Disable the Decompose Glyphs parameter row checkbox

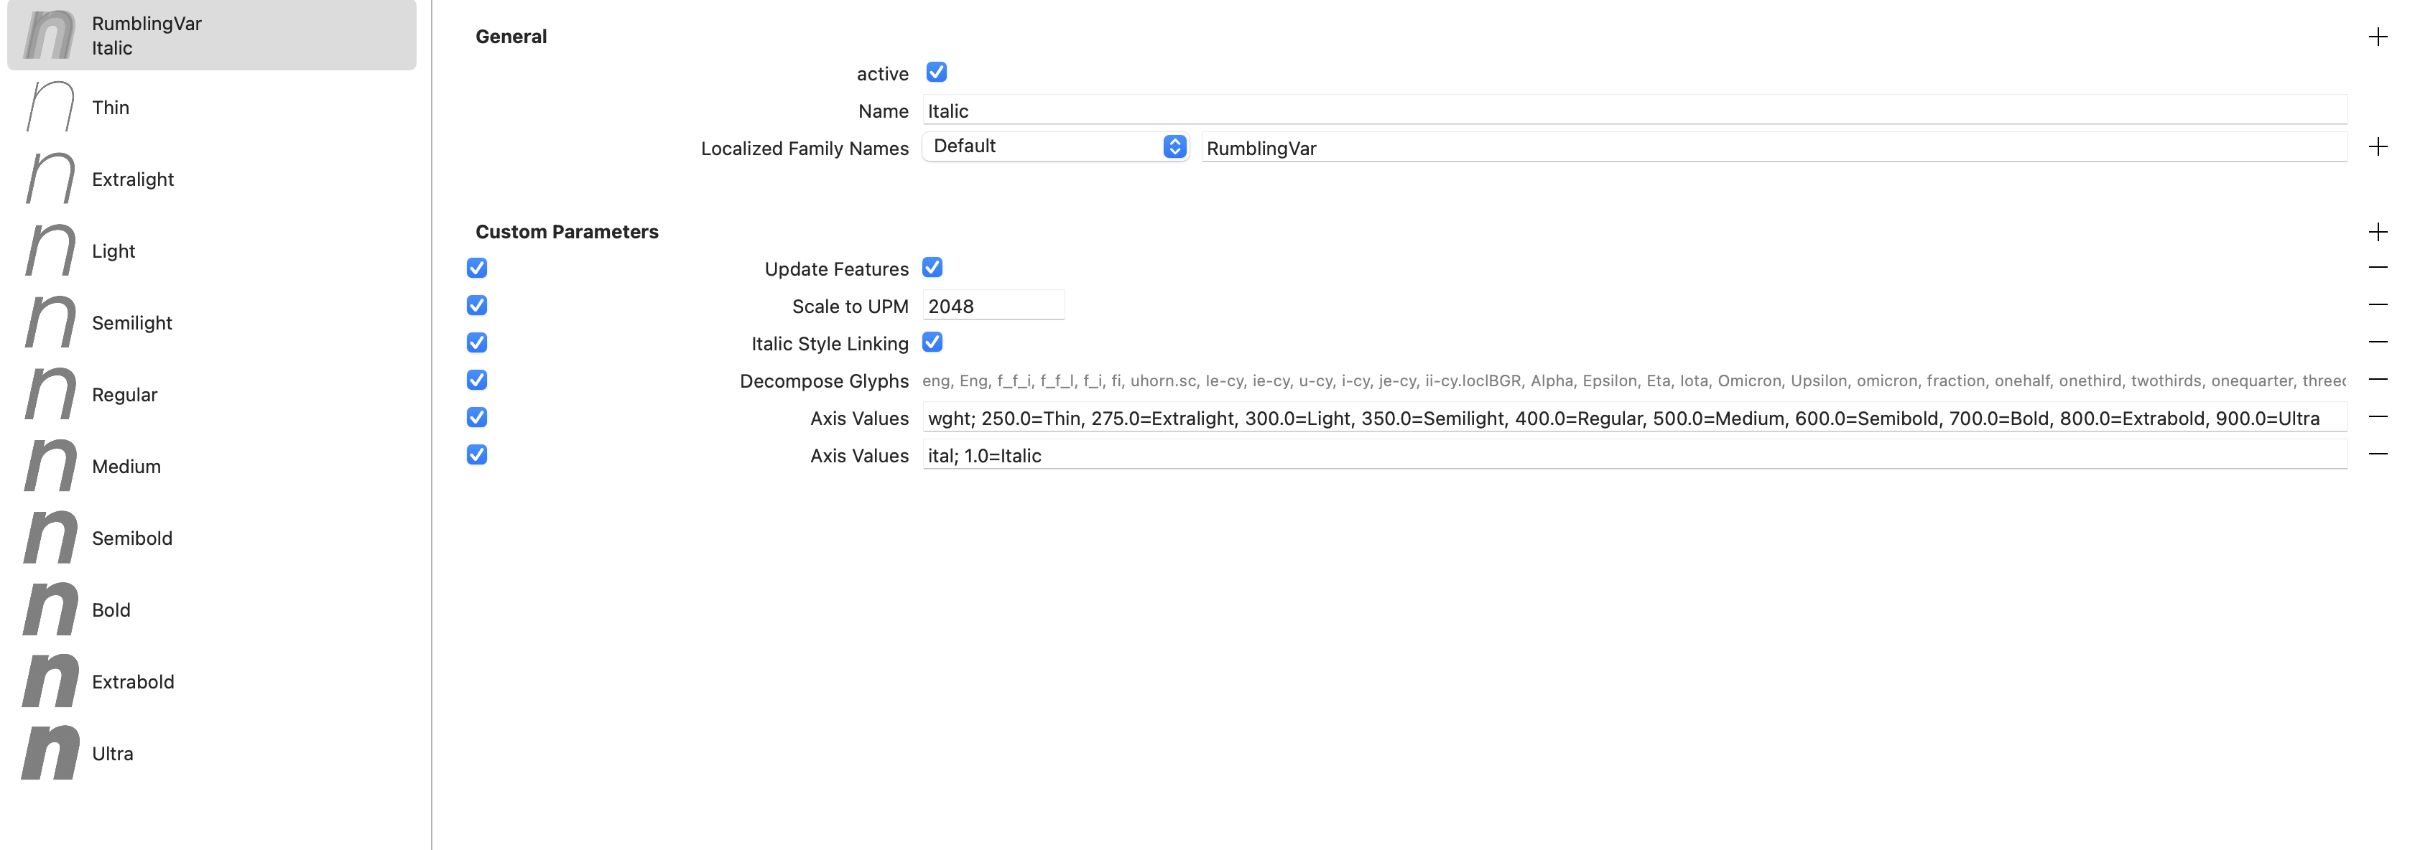[476, 380]
